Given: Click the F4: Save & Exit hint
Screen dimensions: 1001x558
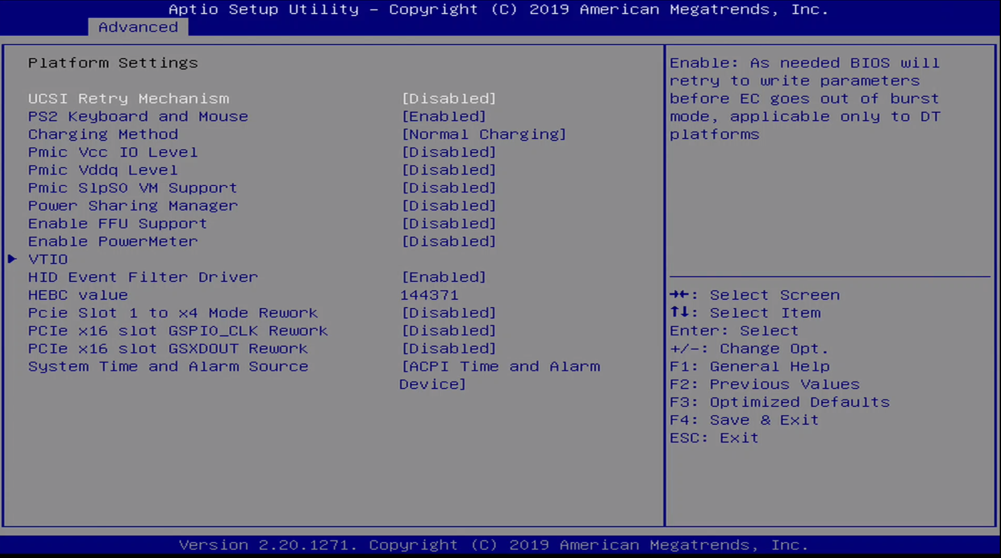Looking at the screenshot, I should tap(744, 420).
